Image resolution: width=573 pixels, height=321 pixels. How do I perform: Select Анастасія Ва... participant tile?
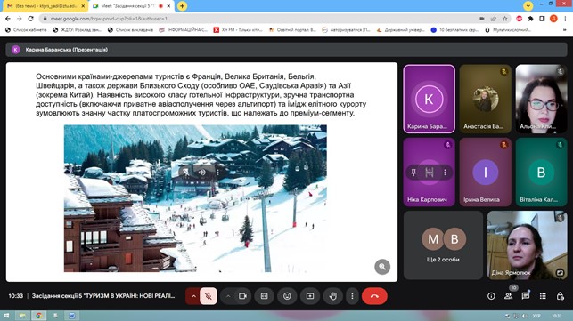[x=486, y=99]
